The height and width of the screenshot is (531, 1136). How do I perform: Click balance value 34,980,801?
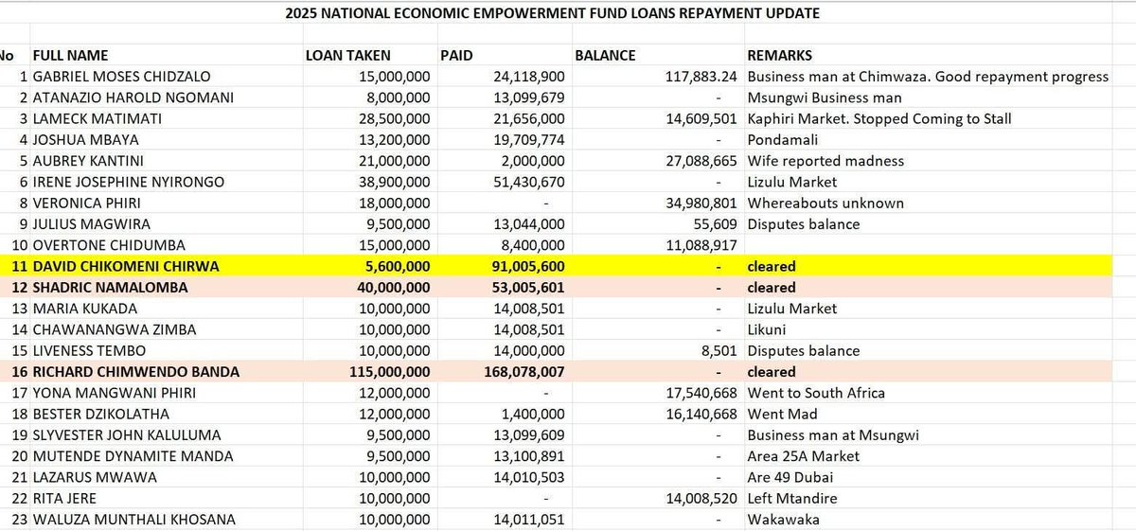tap(701, 203)
